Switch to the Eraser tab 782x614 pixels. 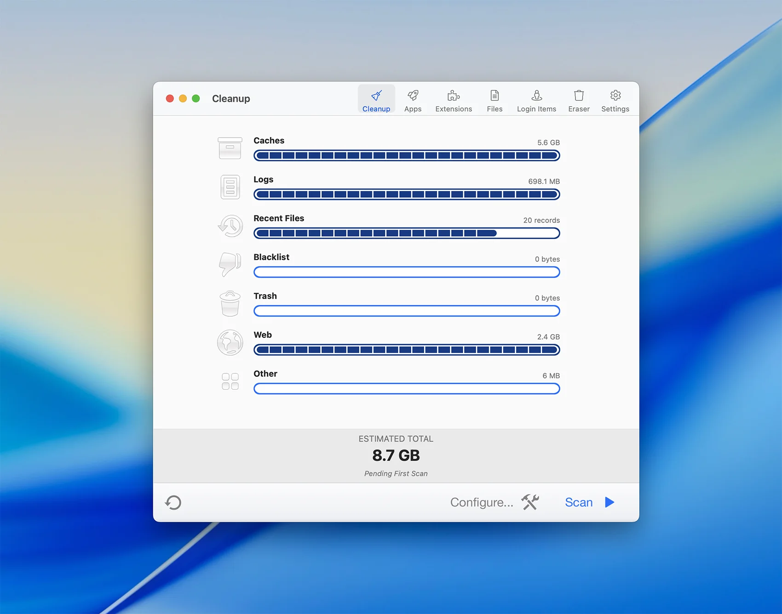579,101
